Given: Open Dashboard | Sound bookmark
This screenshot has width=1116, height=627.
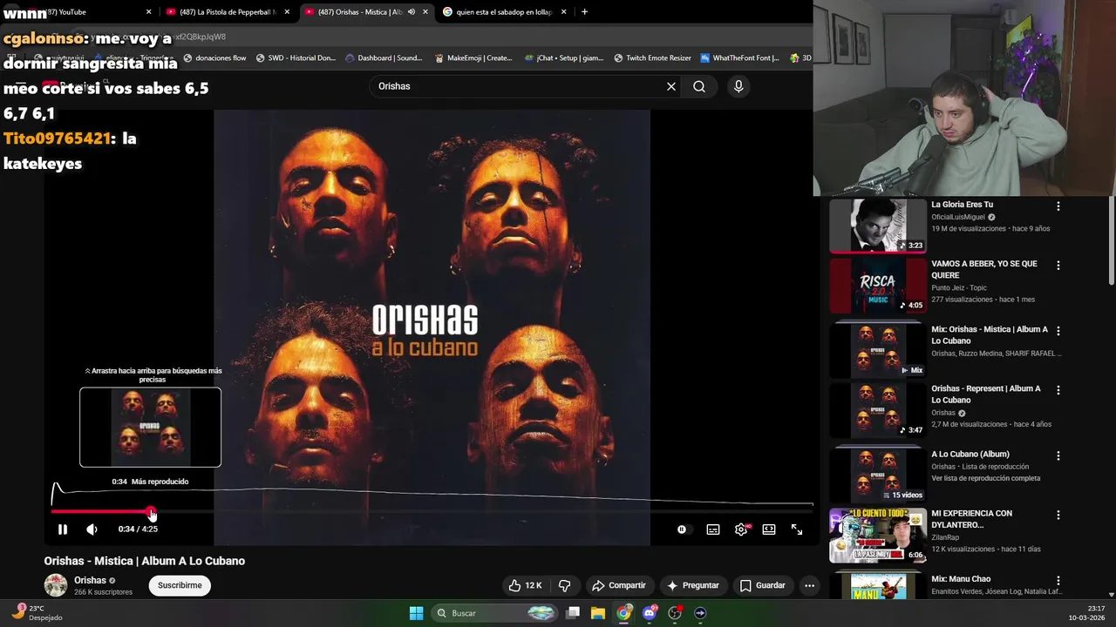Looking at the screenshot, I should coord(384,58).
